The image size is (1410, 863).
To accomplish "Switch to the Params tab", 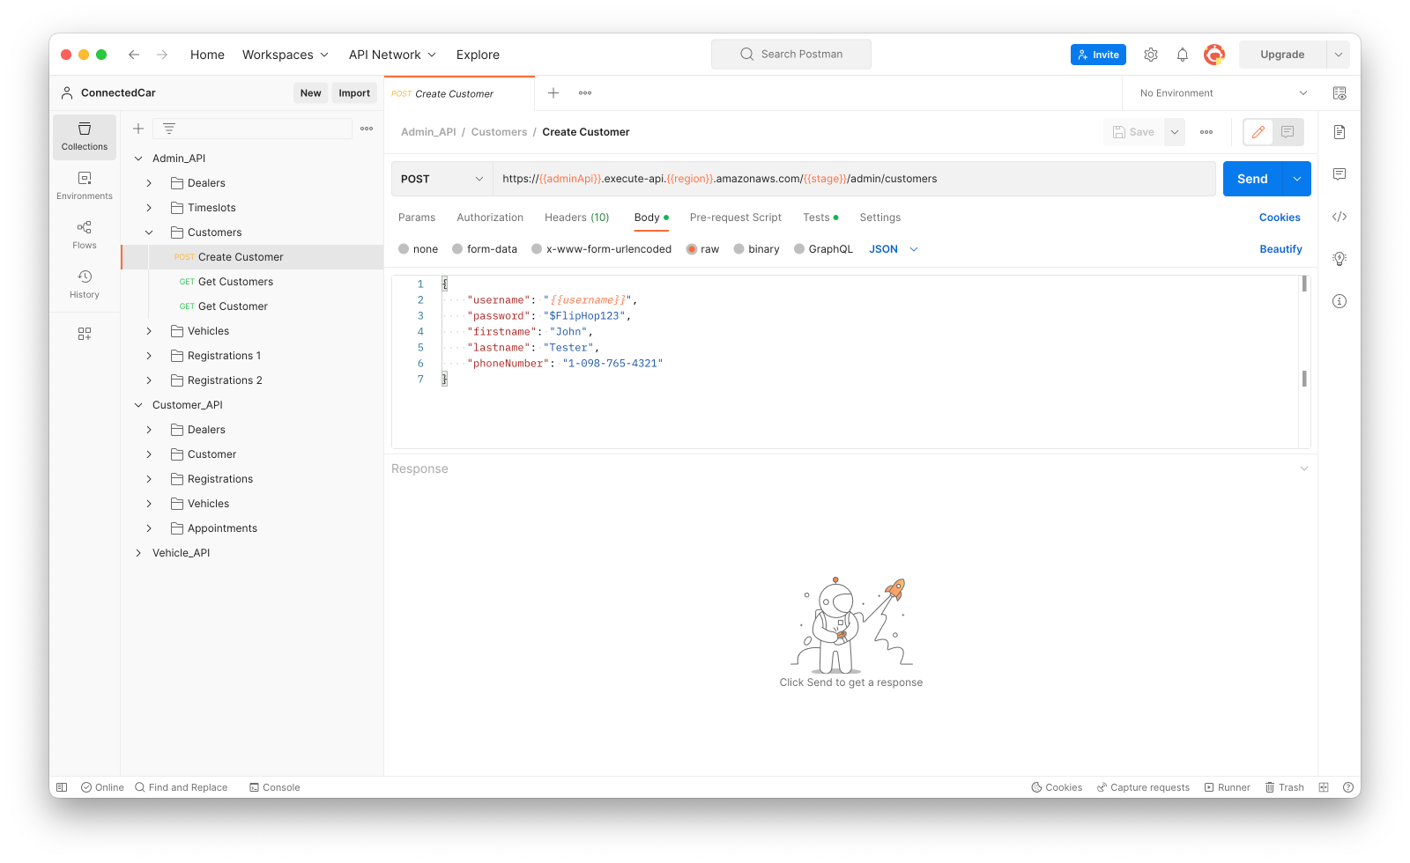I will [417, 218].
